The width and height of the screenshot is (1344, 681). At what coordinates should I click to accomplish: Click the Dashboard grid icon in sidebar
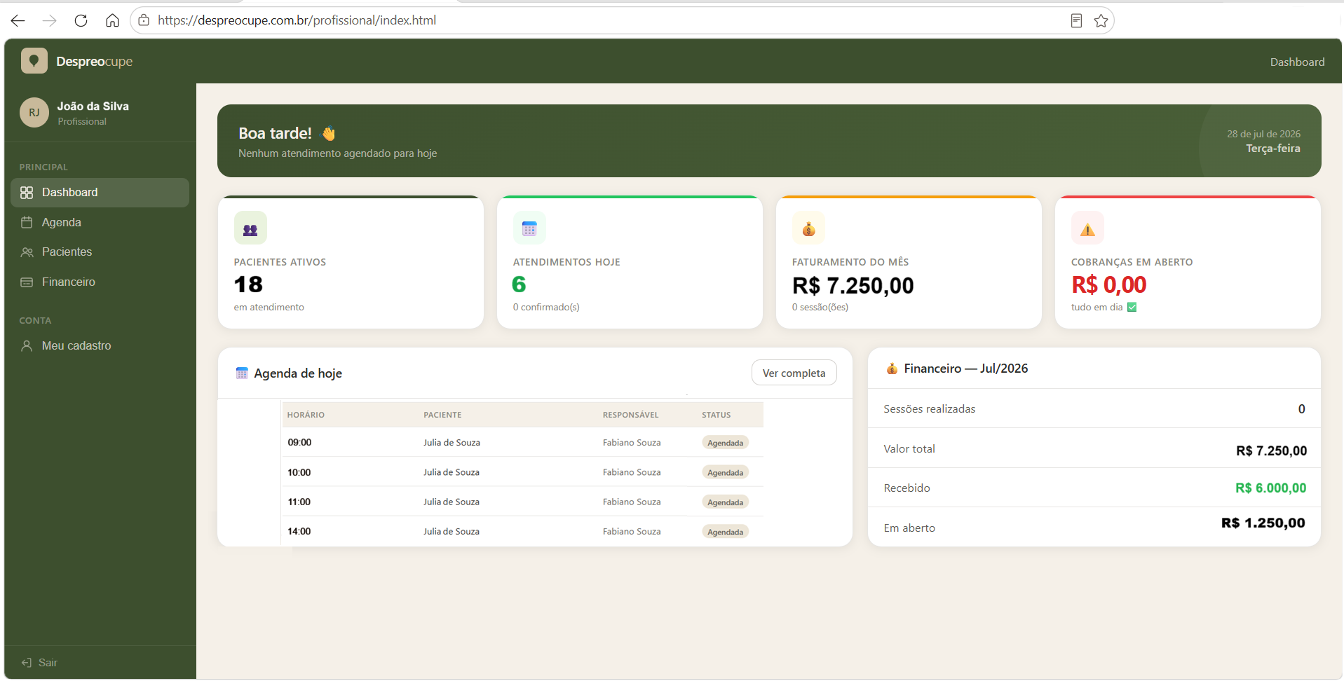coord(27,193)
